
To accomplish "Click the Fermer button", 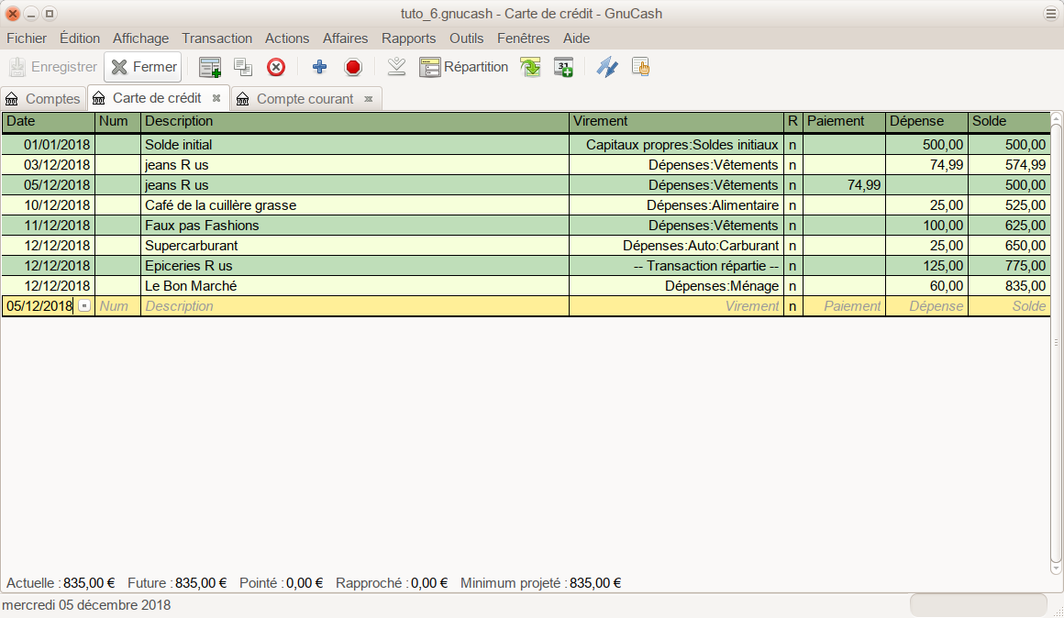I will 143,67.
